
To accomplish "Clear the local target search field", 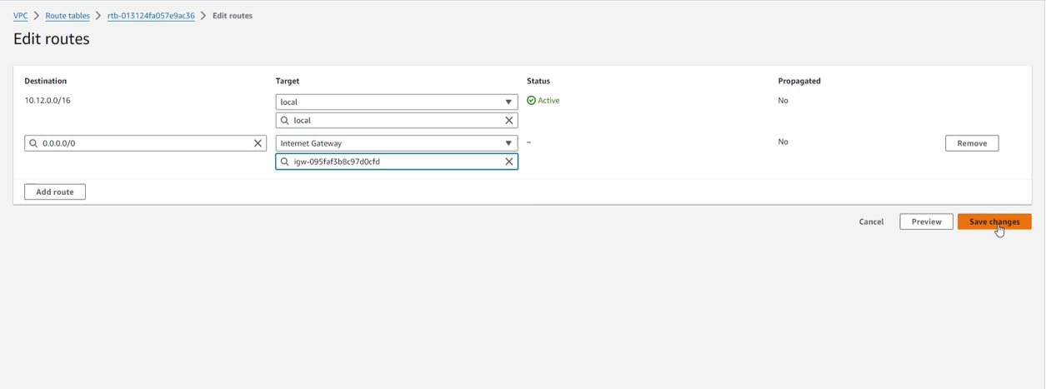I will (x=509, y=121).
